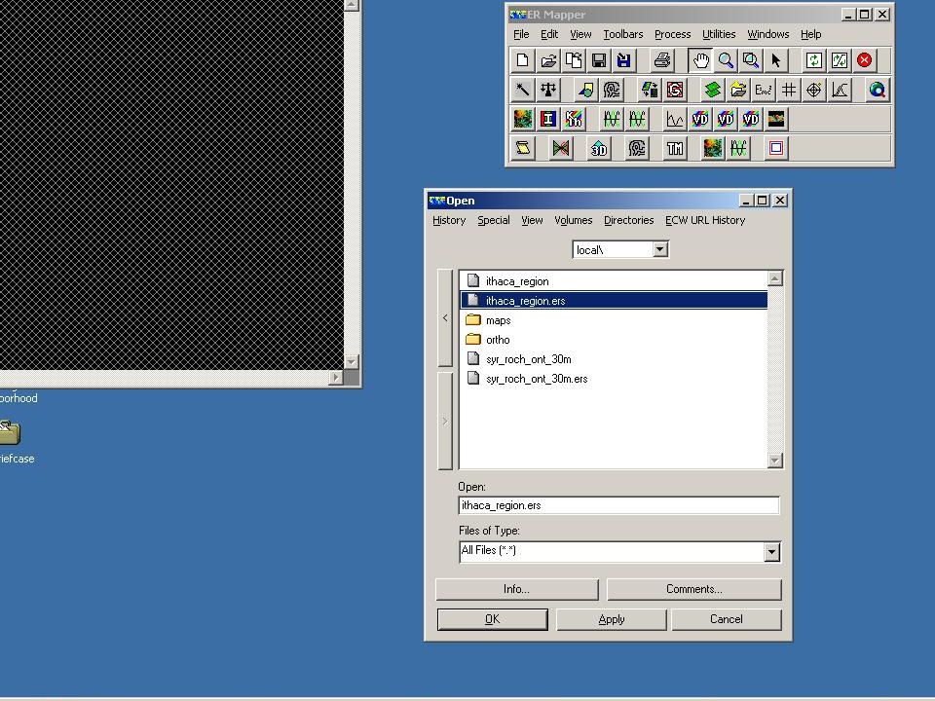Cancel the Open dialog
This screenshot has width=935, height=701.
[x=727, y=619]
